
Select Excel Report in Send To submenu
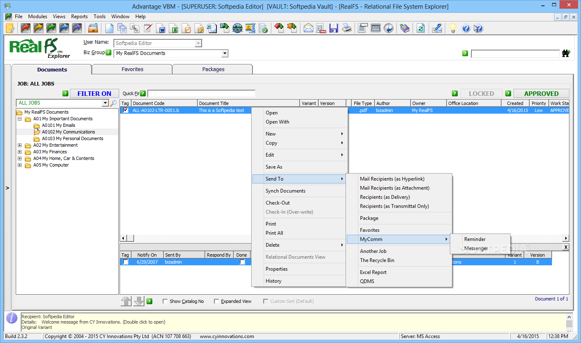[x=399, y=272]
